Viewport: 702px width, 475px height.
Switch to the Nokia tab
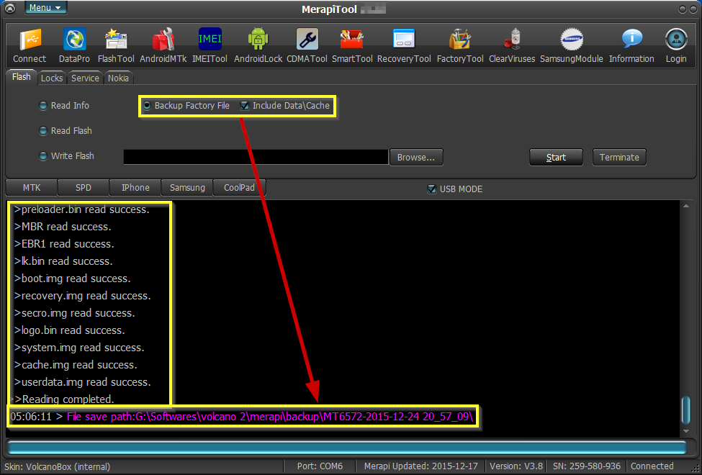pyautogui.click(x=118, y=78)
